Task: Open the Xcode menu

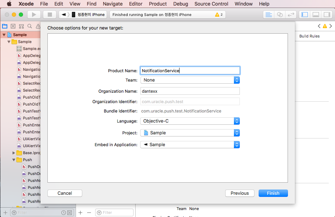Action: (x=26, y=4)
